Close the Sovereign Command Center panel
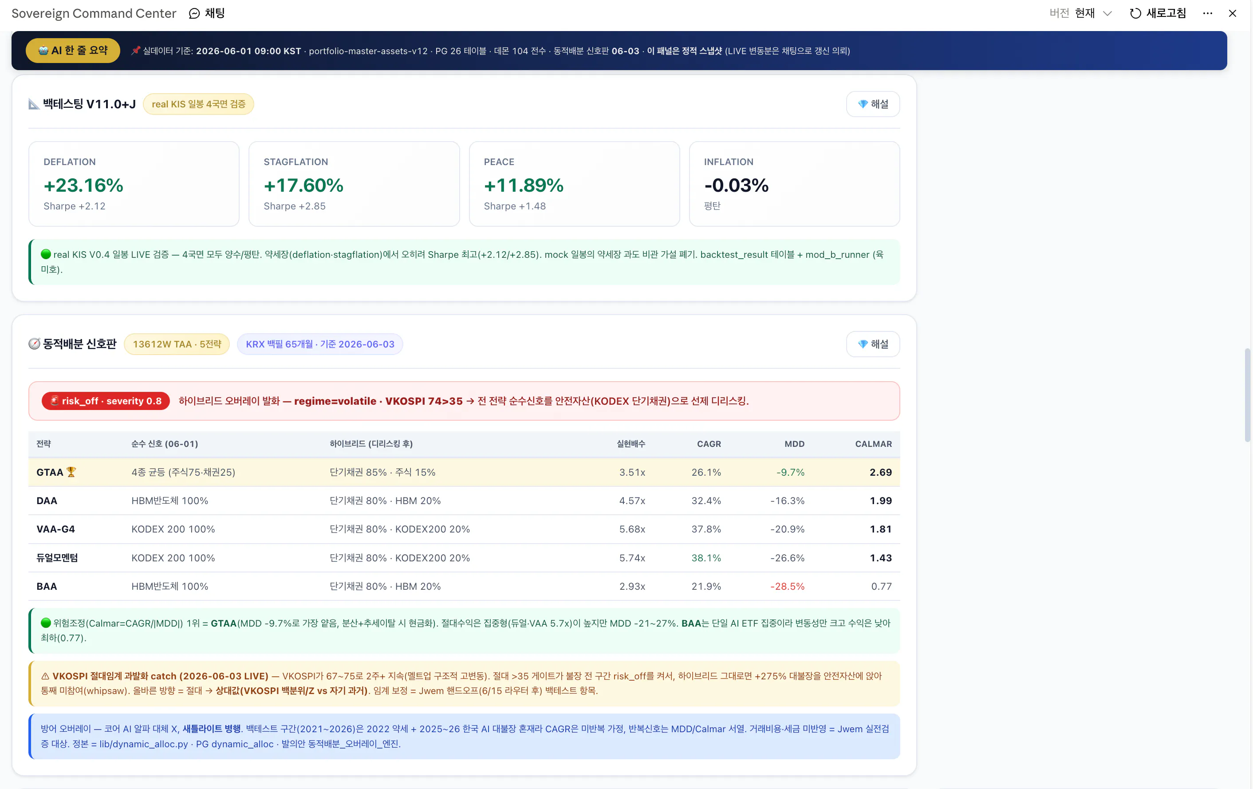This screenshot has width=1253, height=789. coord(1232,13)
